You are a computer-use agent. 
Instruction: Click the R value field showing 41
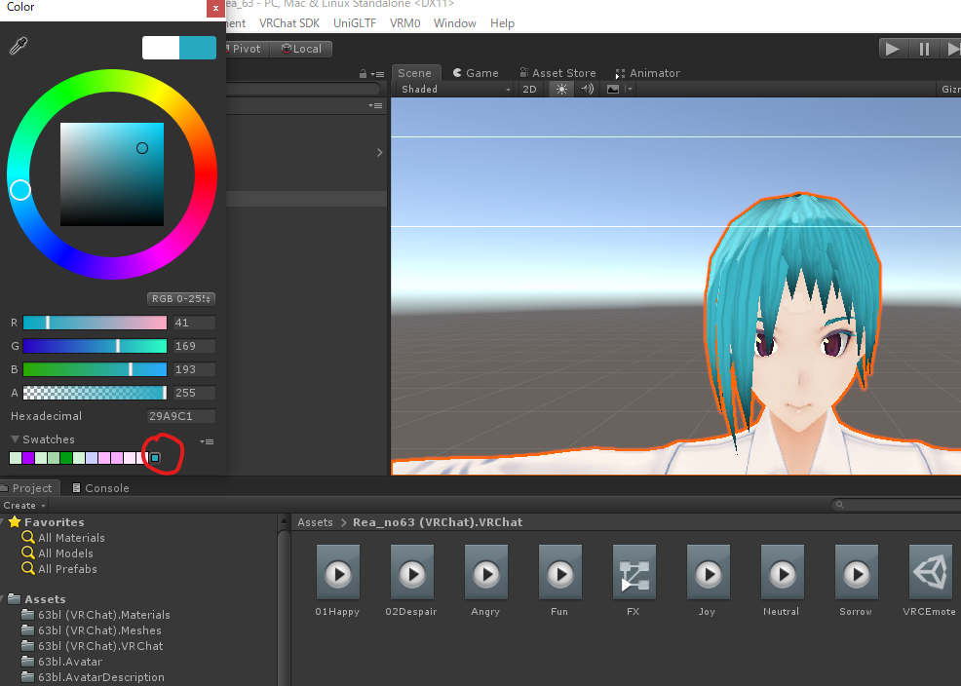pos(194,323)
